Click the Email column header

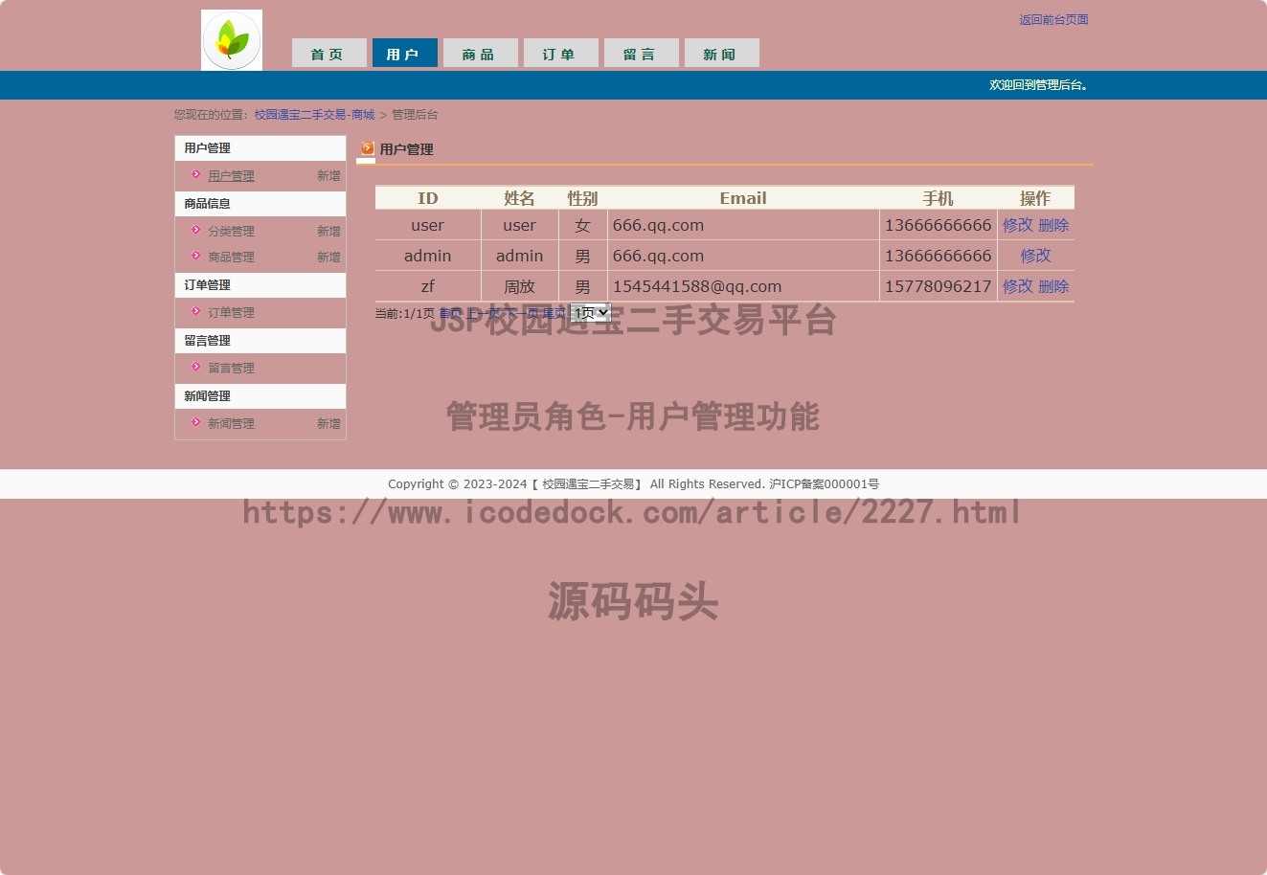[743, 198]
